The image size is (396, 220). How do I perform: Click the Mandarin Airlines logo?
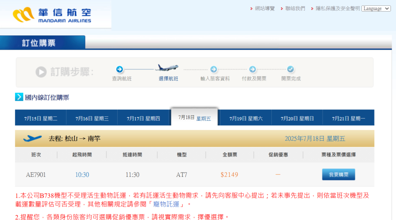pos(52,15)
